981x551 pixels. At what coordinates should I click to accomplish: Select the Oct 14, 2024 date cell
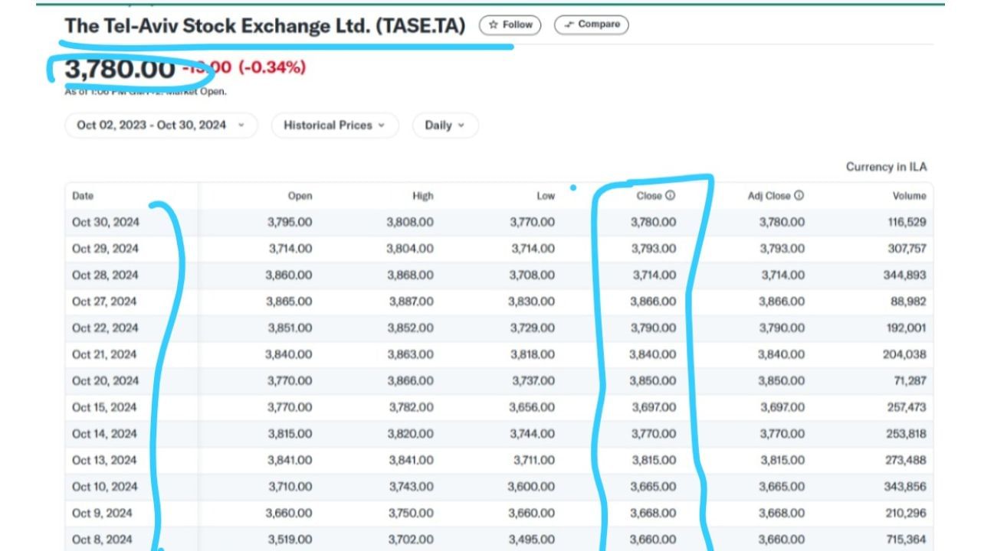point(104,434)
